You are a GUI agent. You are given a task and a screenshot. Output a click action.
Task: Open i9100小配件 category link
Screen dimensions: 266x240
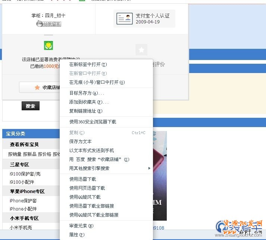tap(22, 182)
